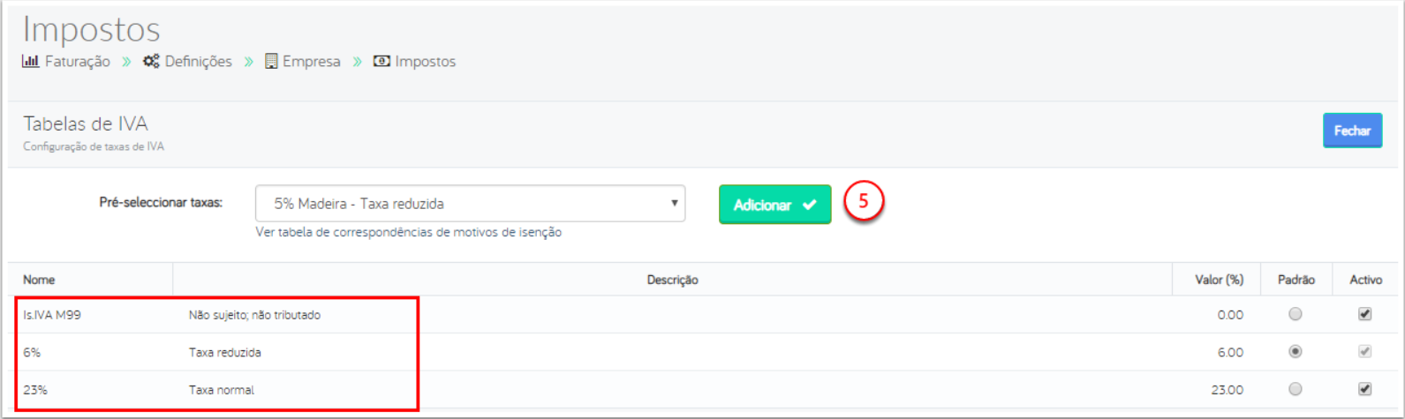
Task: Select the 6% name cell
Action: [x=32, y=352]
